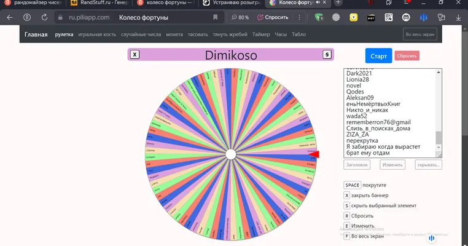Viewport: 468px width, 246px height.
Task: Click the bookmarks flag icon in title bar
Action: pyautogui.click(x=389, y=2)
